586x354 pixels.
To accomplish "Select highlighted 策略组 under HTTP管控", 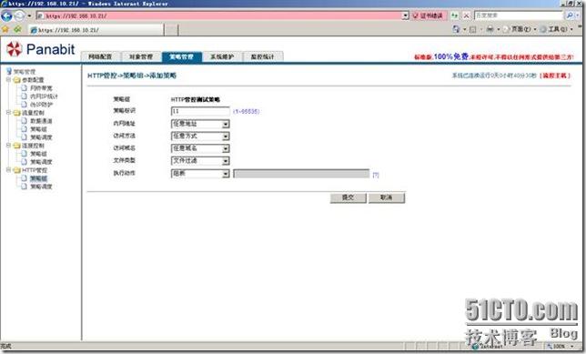I will point(38,178).
